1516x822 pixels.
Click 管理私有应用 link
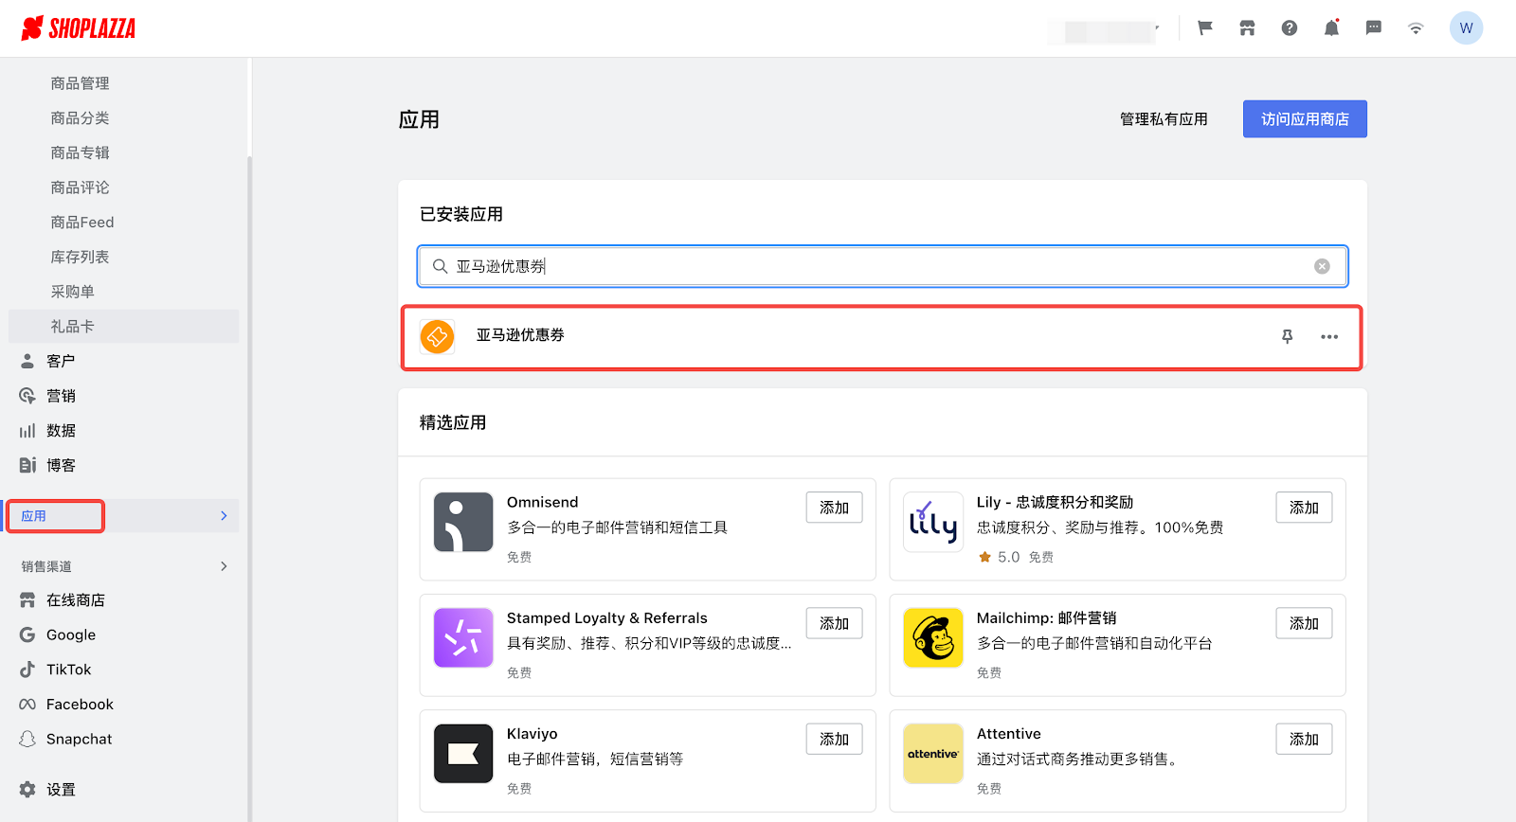[1164, 119]
